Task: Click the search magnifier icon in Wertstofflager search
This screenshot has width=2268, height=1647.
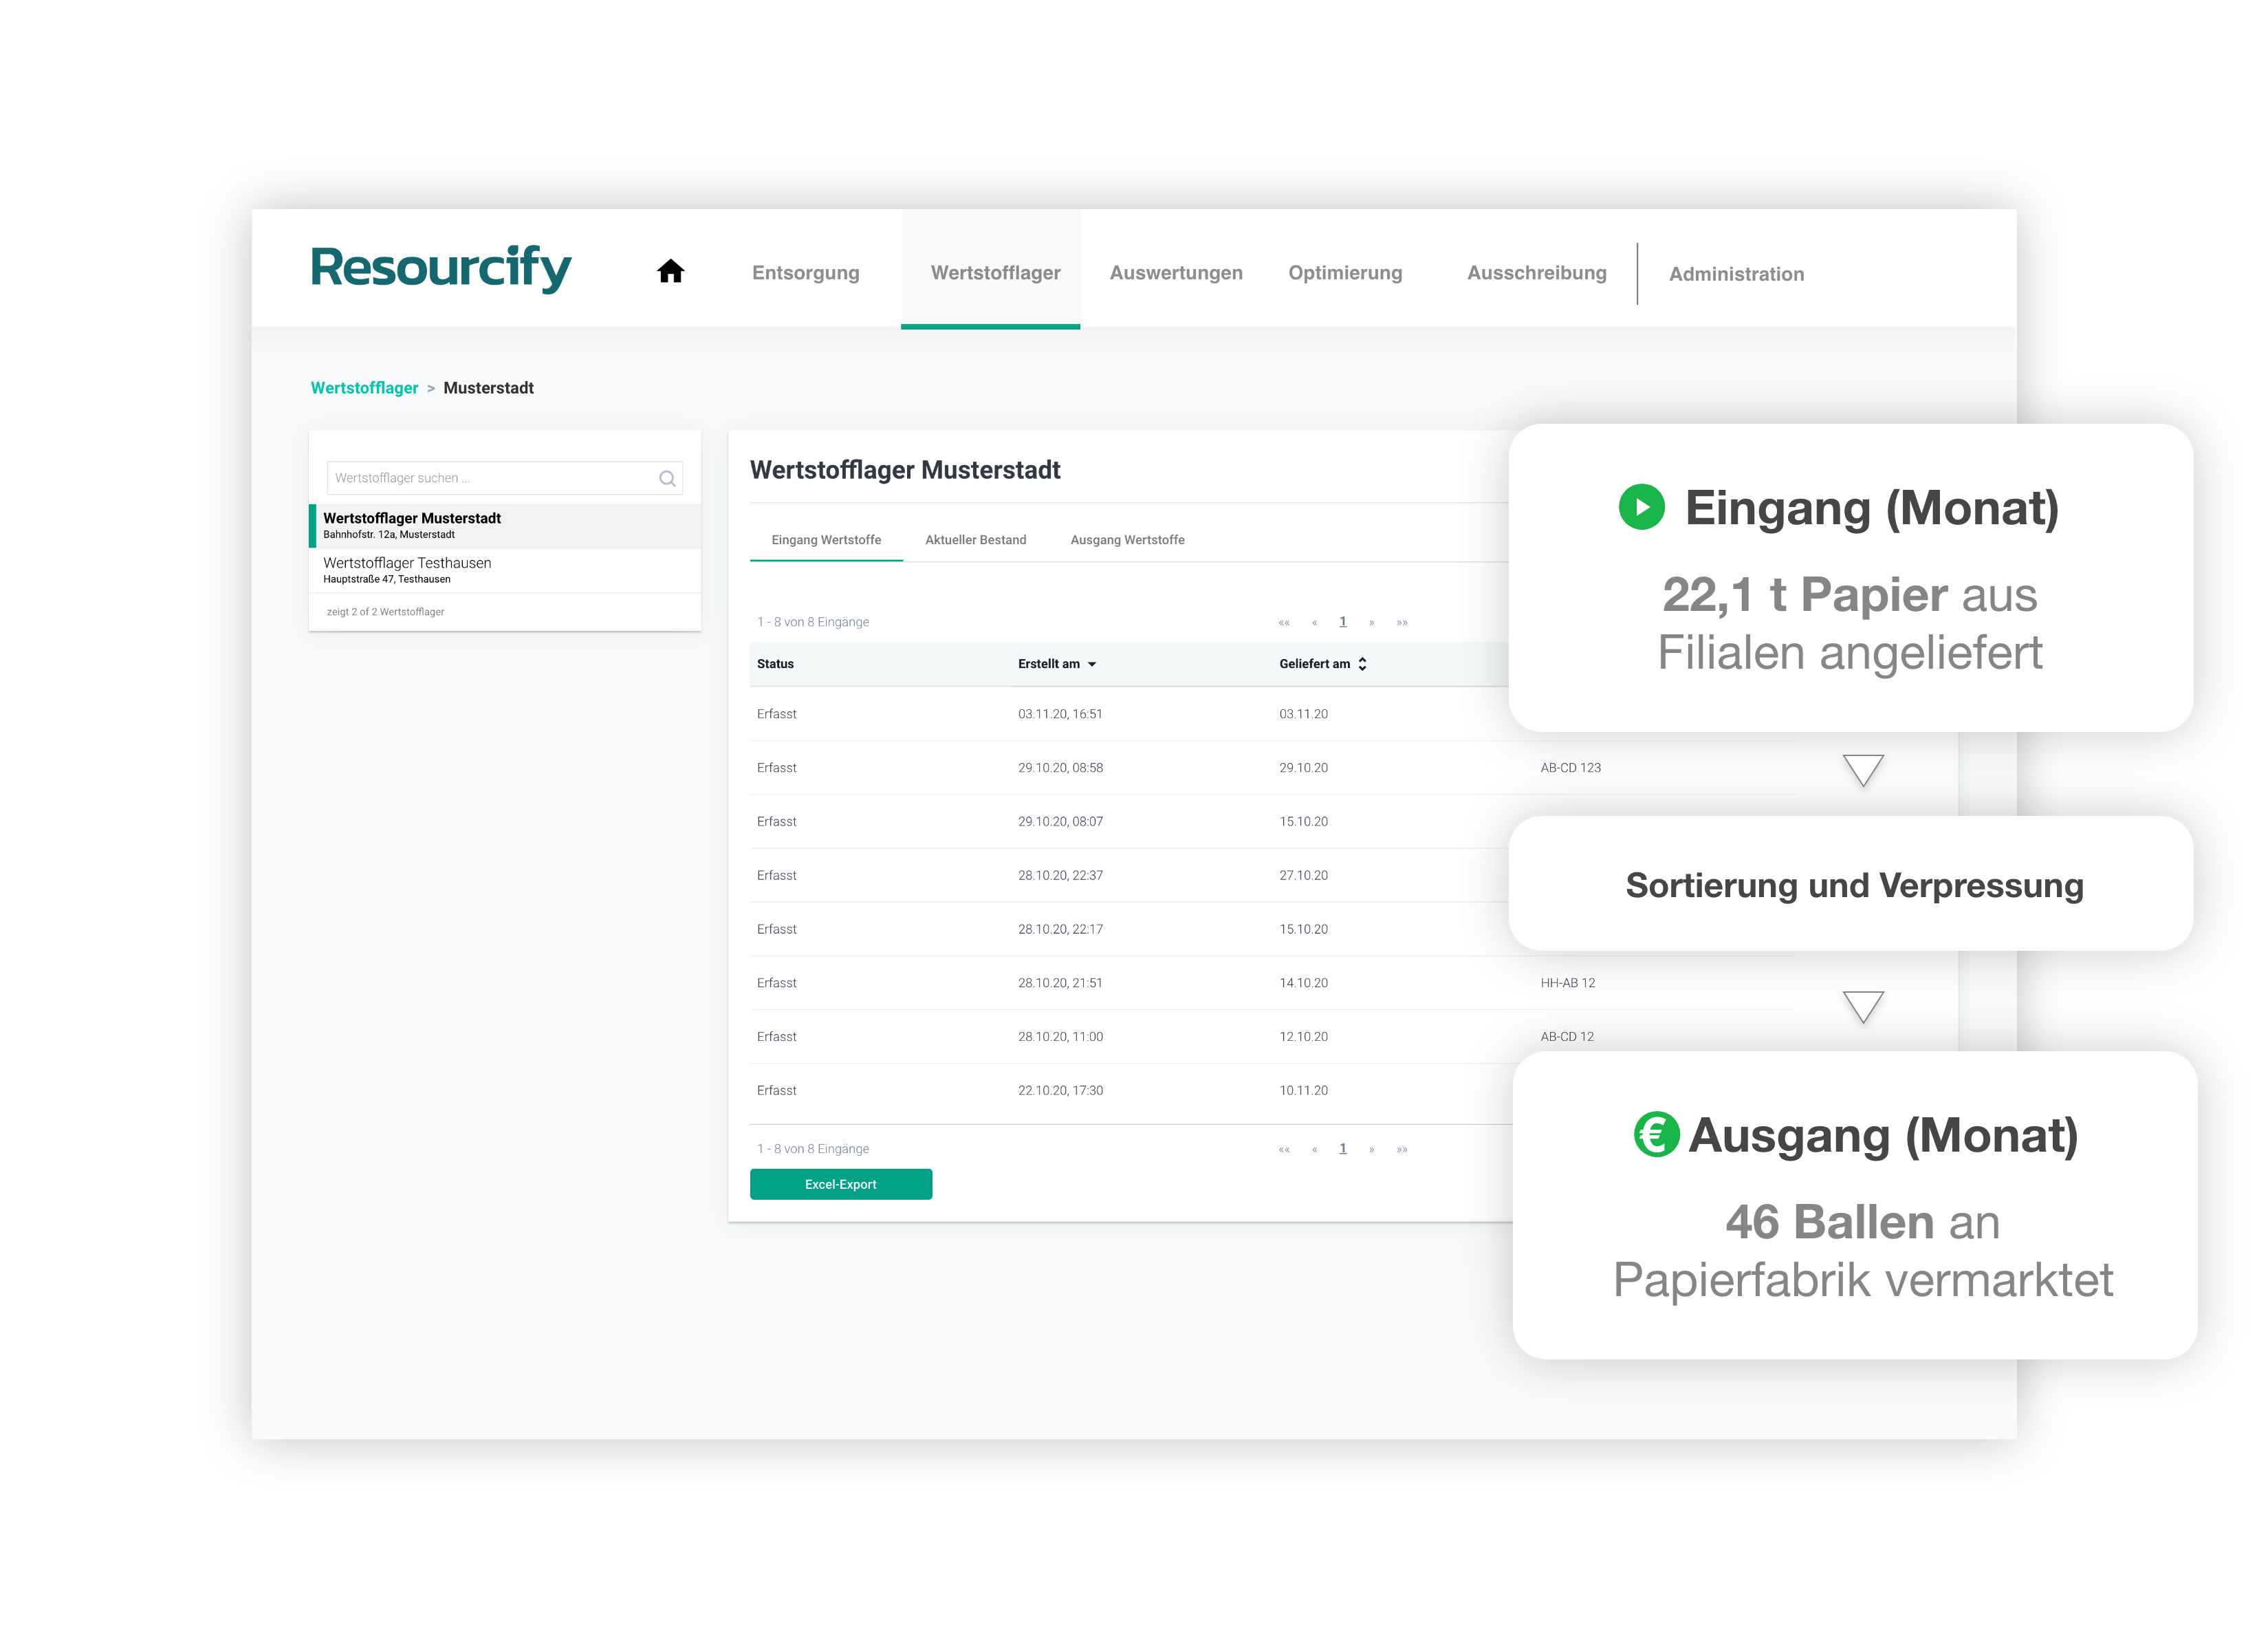Action: (x=667, y=478)
